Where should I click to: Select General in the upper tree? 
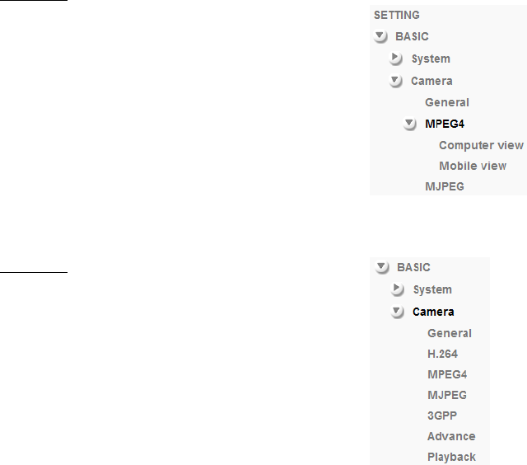[x=447, y=102]
